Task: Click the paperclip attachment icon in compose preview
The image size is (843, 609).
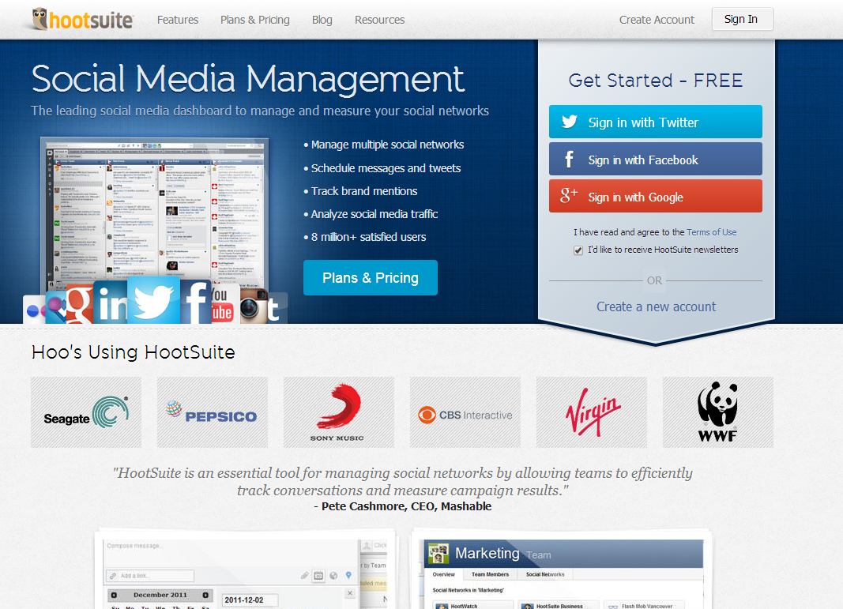Action: point(304,576)
